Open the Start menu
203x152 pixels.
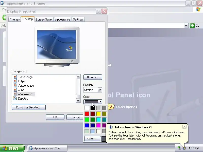pyautogui.click(x=12, y=148)
